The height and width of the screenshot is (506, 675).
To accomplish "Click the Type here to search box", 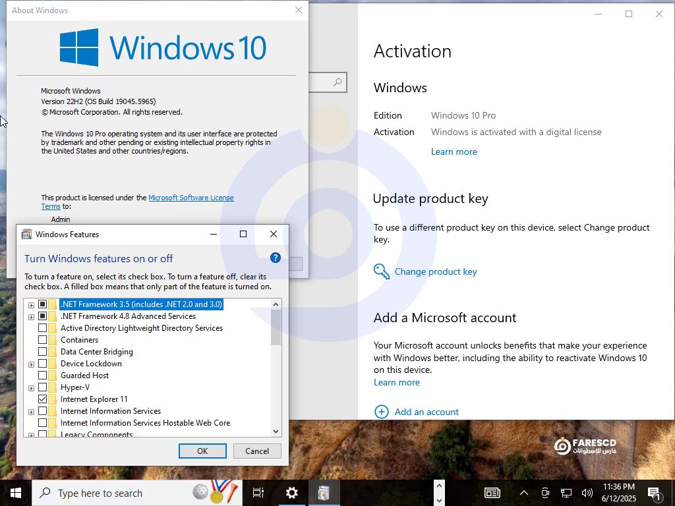I will 137,493.
